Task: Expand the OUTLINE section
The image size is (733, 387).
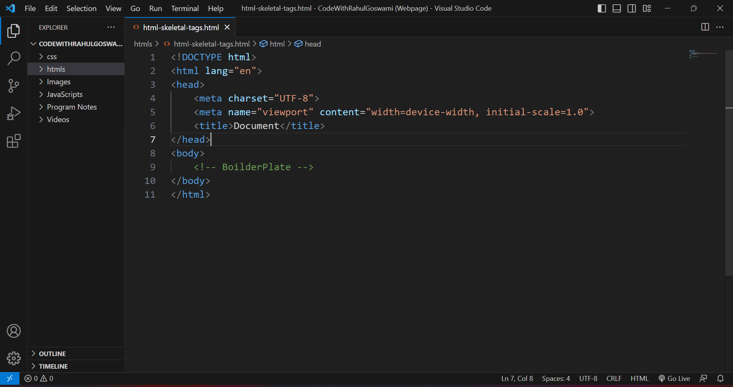Action: point(76,354)
